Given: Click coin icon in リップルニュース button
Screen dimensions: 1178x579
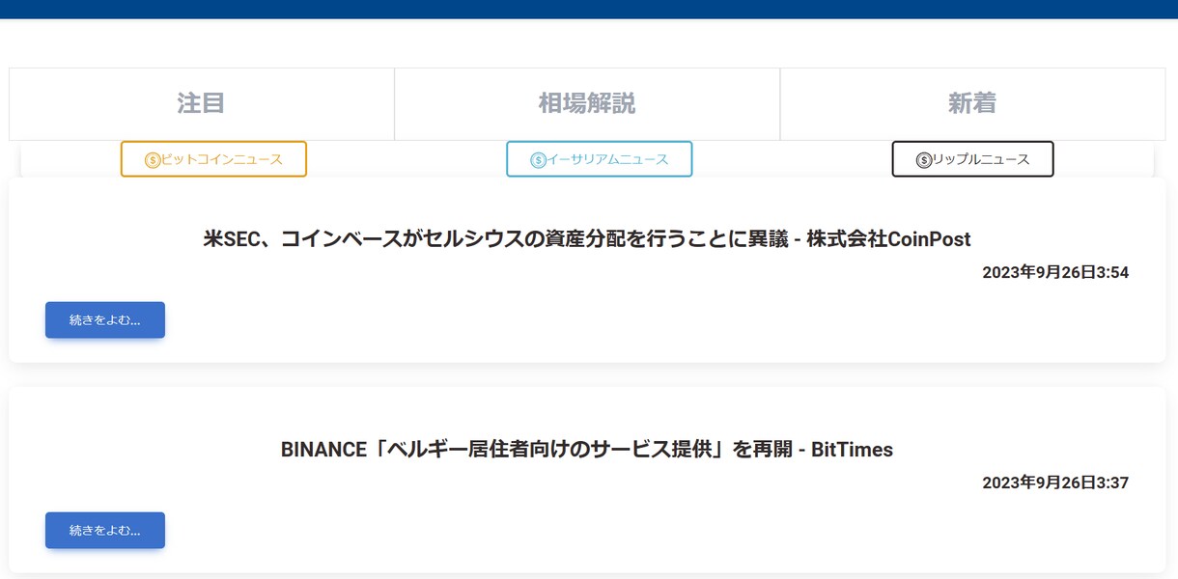Looking at the screenshot, I should pos(924,160).
